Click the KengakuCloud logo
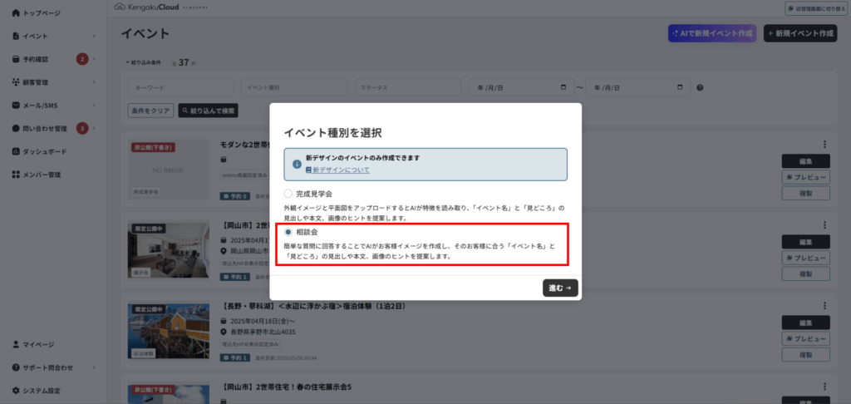 click(x=162, y=7)
